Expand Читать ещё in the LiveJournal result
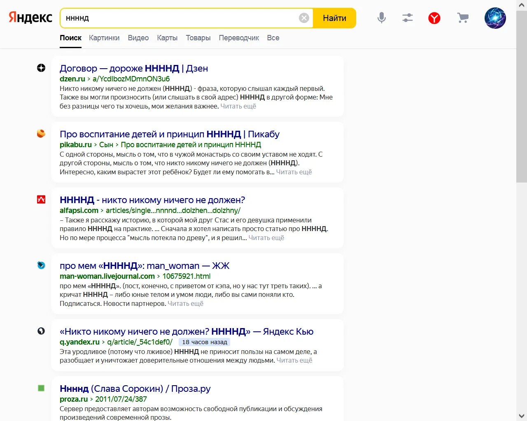This screenshot has width=527, height=421. click(185, 303)
